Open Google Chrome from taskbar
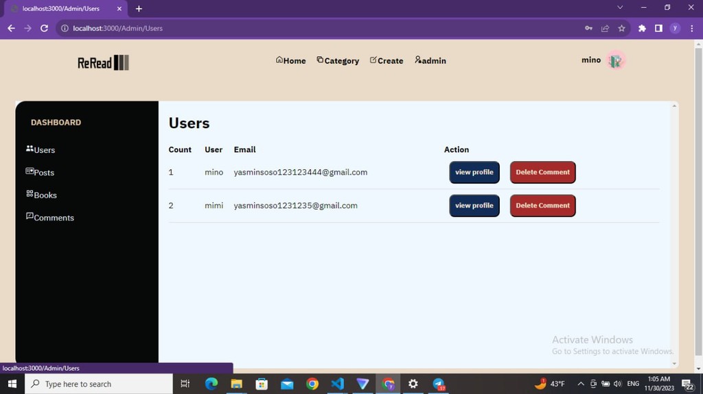The image size is (703, 394). (x=312, y=384)
